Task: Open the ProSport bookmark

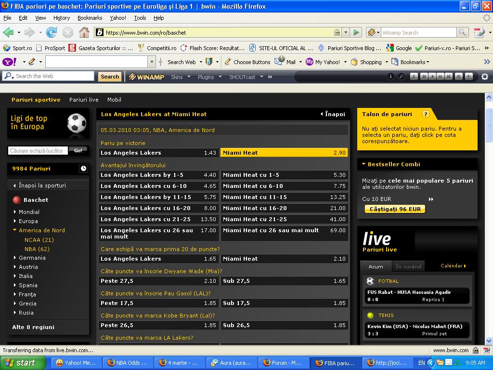Action: 51,48
